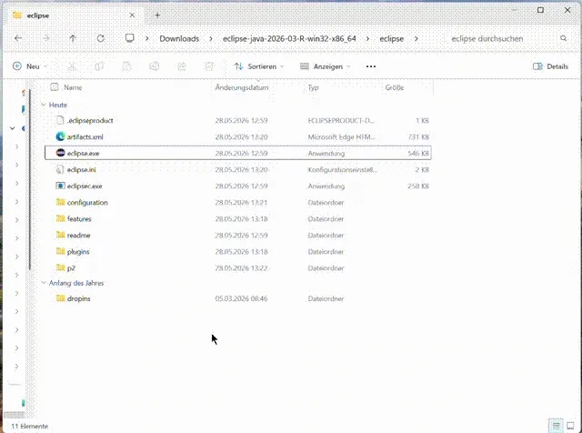This screenshot has height=433, width=582.
Task: Switch to details list view icon in status bar
Action: click(556, 426)
